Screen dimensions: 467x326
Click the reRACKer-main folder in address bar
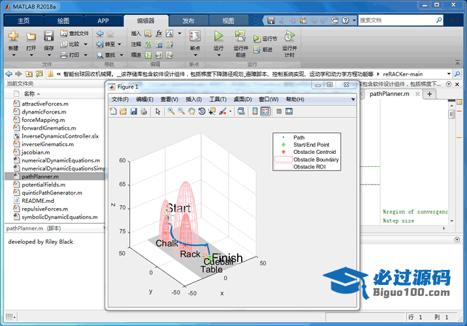(403, 74)
